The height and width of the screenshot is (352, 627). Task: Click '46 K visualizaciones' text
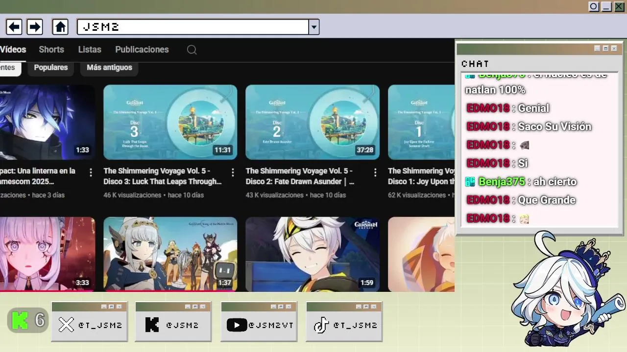pos(132,195)
